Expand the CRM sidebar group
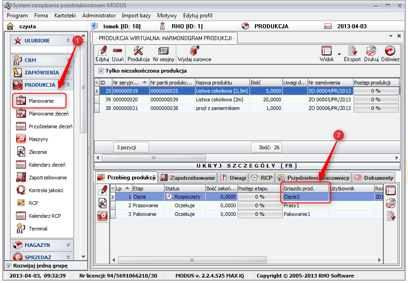408x283 pixels. (69, 60)
